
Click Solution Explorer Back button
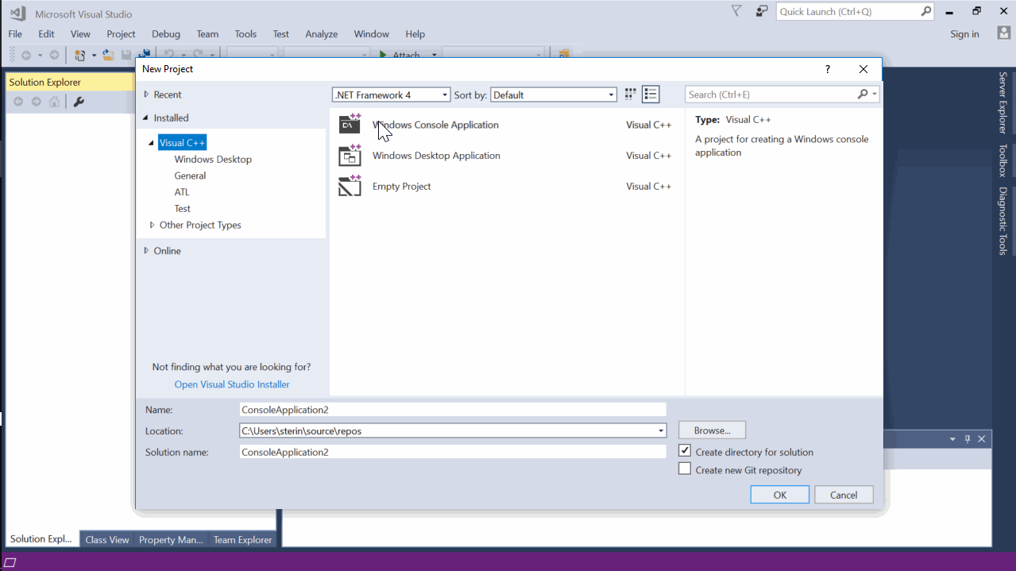[x=18, y=102]
